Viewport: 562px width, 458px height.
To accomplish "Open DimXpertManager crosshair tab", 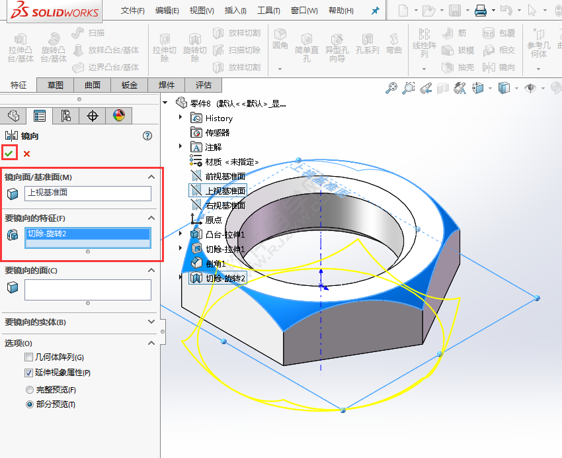I will [x=93, y=115].
